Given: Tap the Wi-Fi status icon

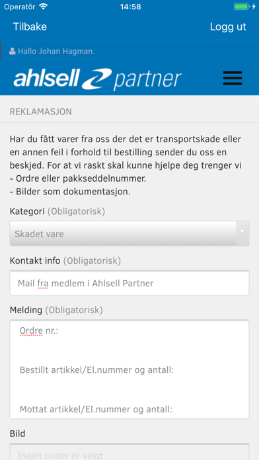Looking at the screenshot, I should [x=44, y=7].
